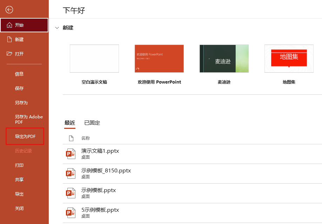Viewport: 322px width, 224px height.
Task: Select the 打开 sidebar item
Action: pos(24,54)
